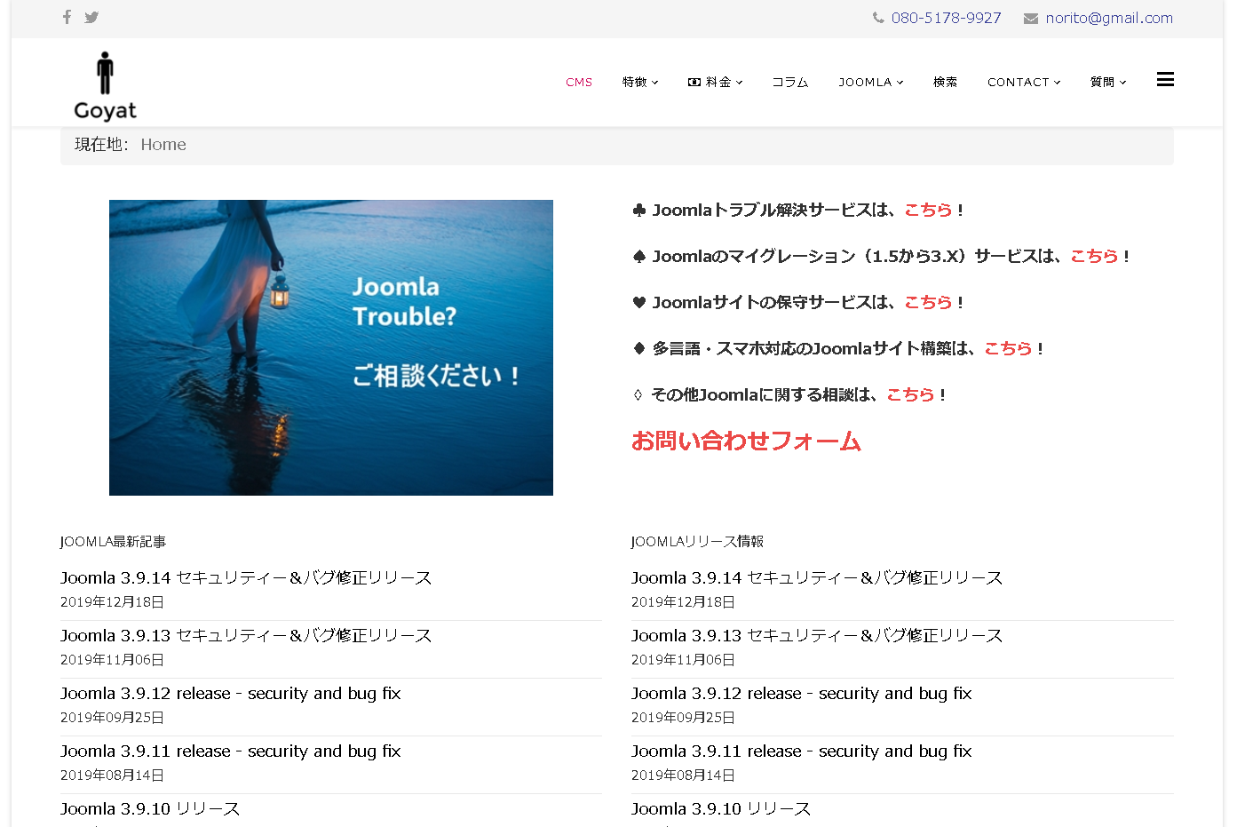Click the camera icon beside 料金
The height and width of the screenshot is (827, 1237).
point(694,82)
